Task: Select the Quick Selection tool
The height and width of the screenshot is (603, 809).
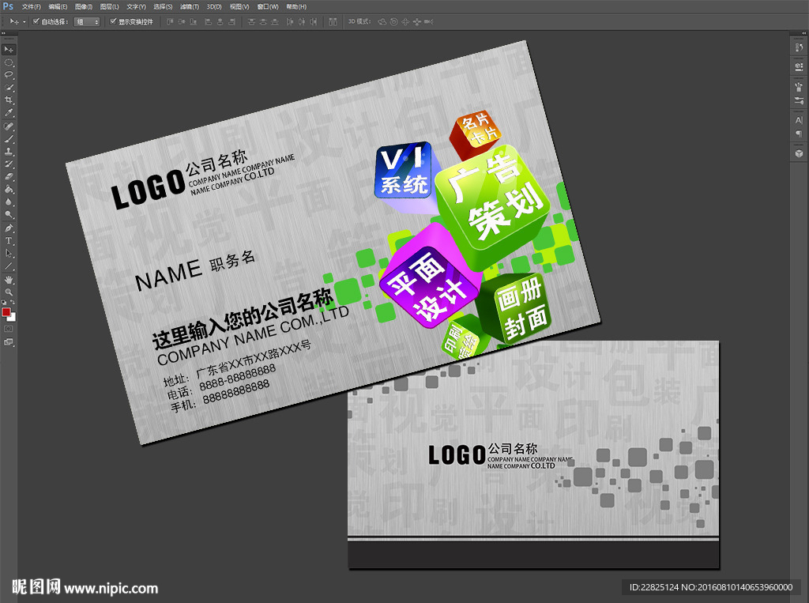Action: [9, 88]
